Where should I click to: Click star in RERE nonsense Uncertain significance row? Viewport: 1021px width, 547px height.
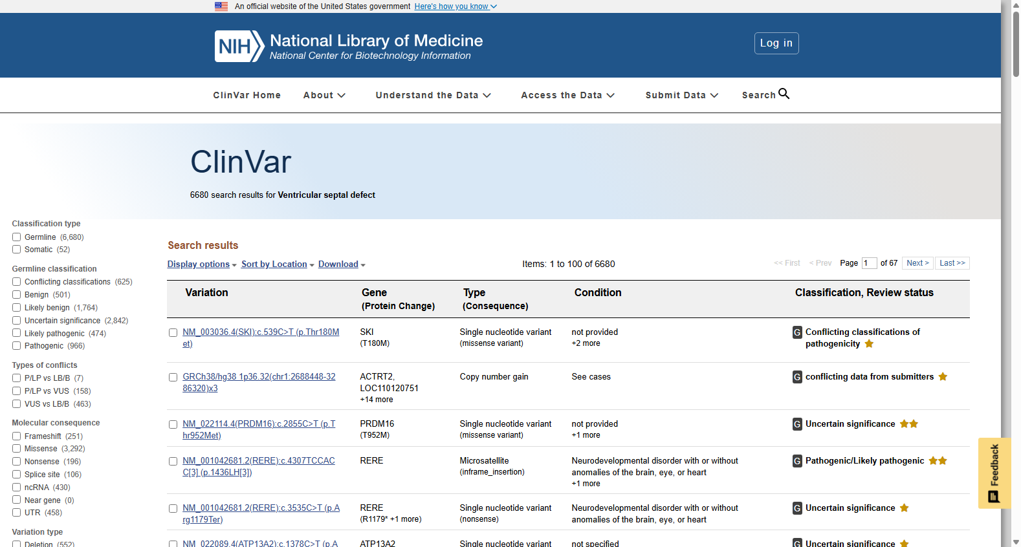904,508
